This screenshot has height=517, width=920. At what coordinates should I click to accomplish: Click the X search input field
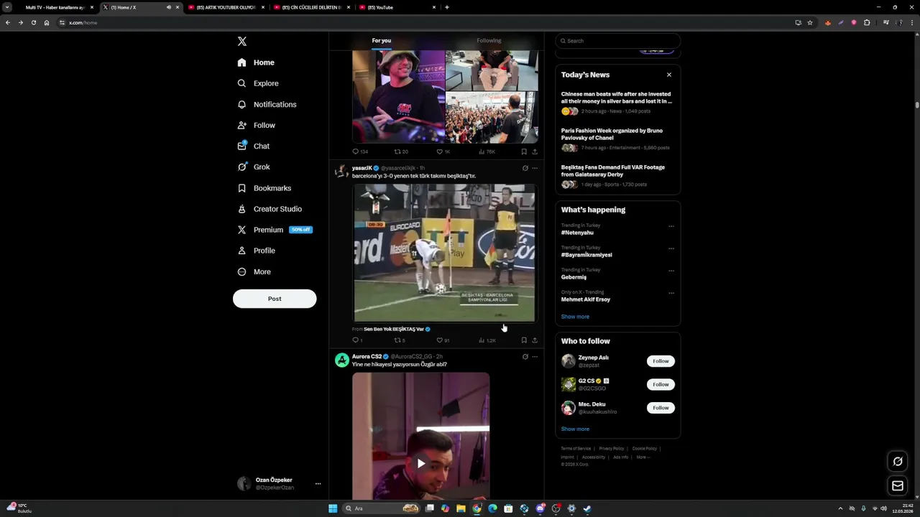[617, 41]
